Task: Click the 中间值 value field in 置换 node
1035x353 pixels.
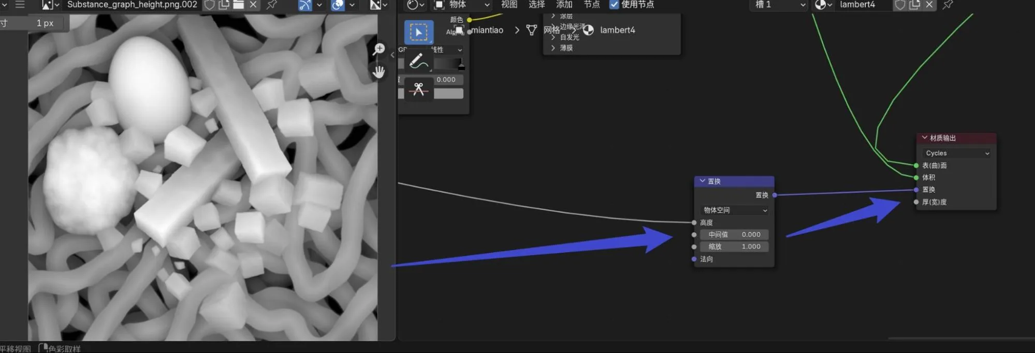Action: coord(734,235)
